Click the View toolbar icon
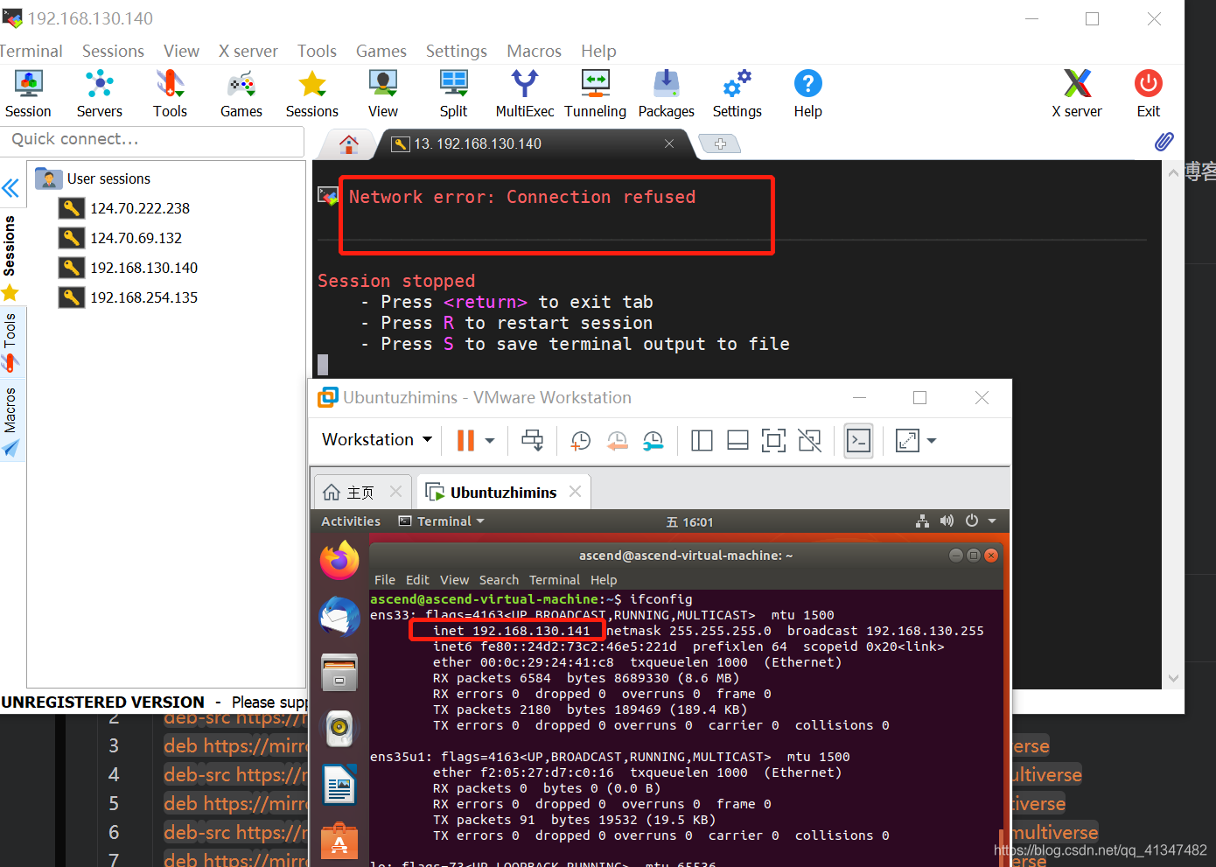The image size is (1216, 867). point(383,94)
